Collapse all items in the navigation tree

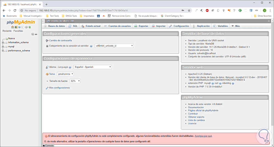[33, 34]
